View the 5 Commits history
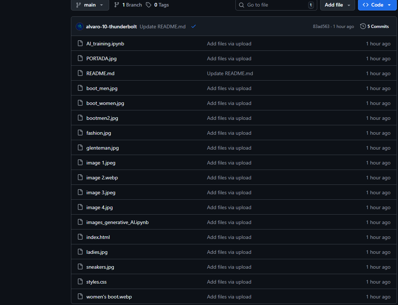The height and width of the screenshot is (305, 398). [x=374, y=27]
